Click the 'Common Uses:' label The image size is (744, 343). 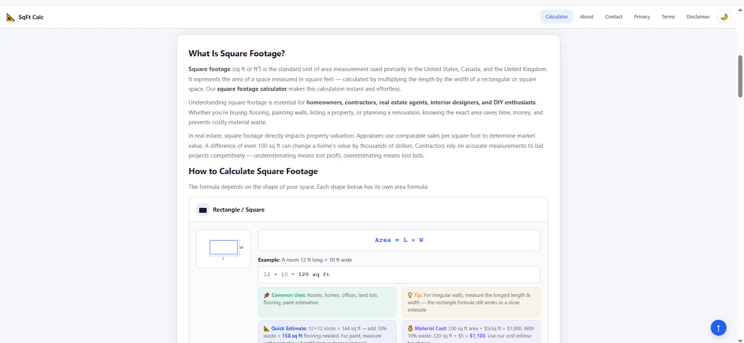coord(289,295)
